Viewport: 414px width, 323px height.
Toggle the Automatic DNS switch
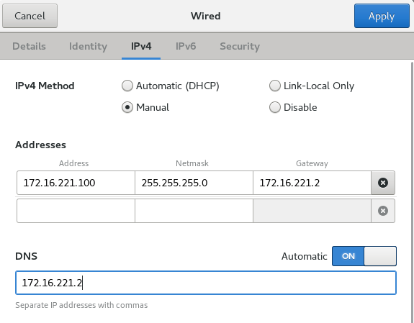tap(364, 256)
